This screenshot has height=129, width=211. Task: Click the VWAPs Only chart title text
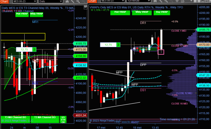pyautogui.click(x=136, y=7)
